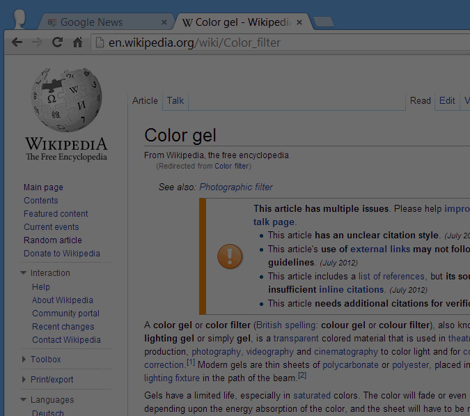The height and width of the screenshot is (416, 470).
Task: Open About Wikipedia link
Action: (x=63, y=300)
